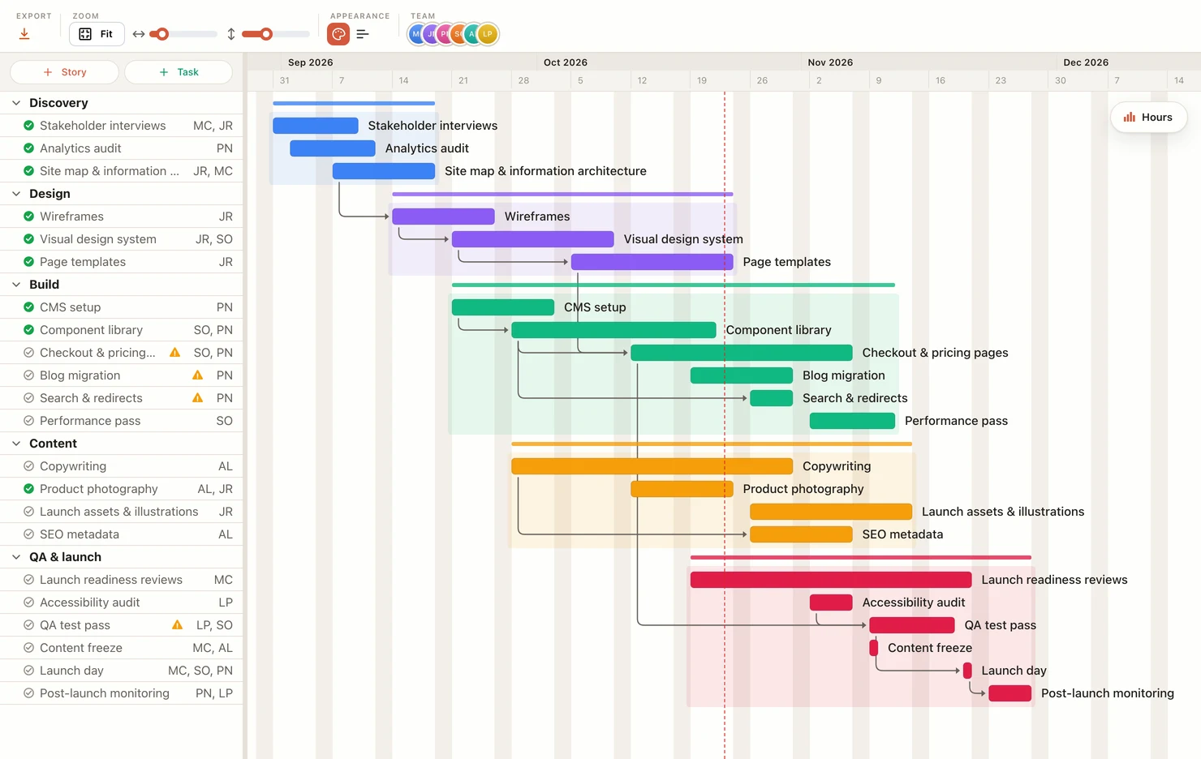Viewport: 1201px width, 759px height.
Task: Collapse the Content group
Action: point(16,444)
